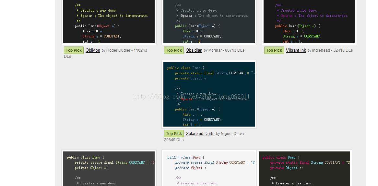Open the Oblivion theme link
The height and width of the screenshot is (186, 378).
pyautogui.click(x=93, y=50)
